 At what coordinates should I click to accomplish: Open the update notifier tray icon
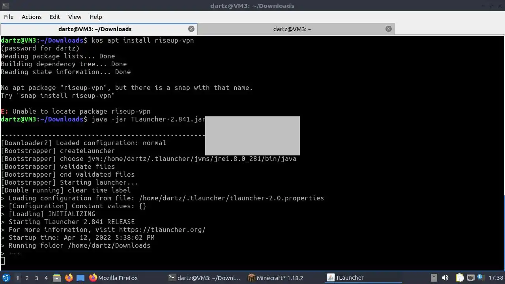click(481, 278)
